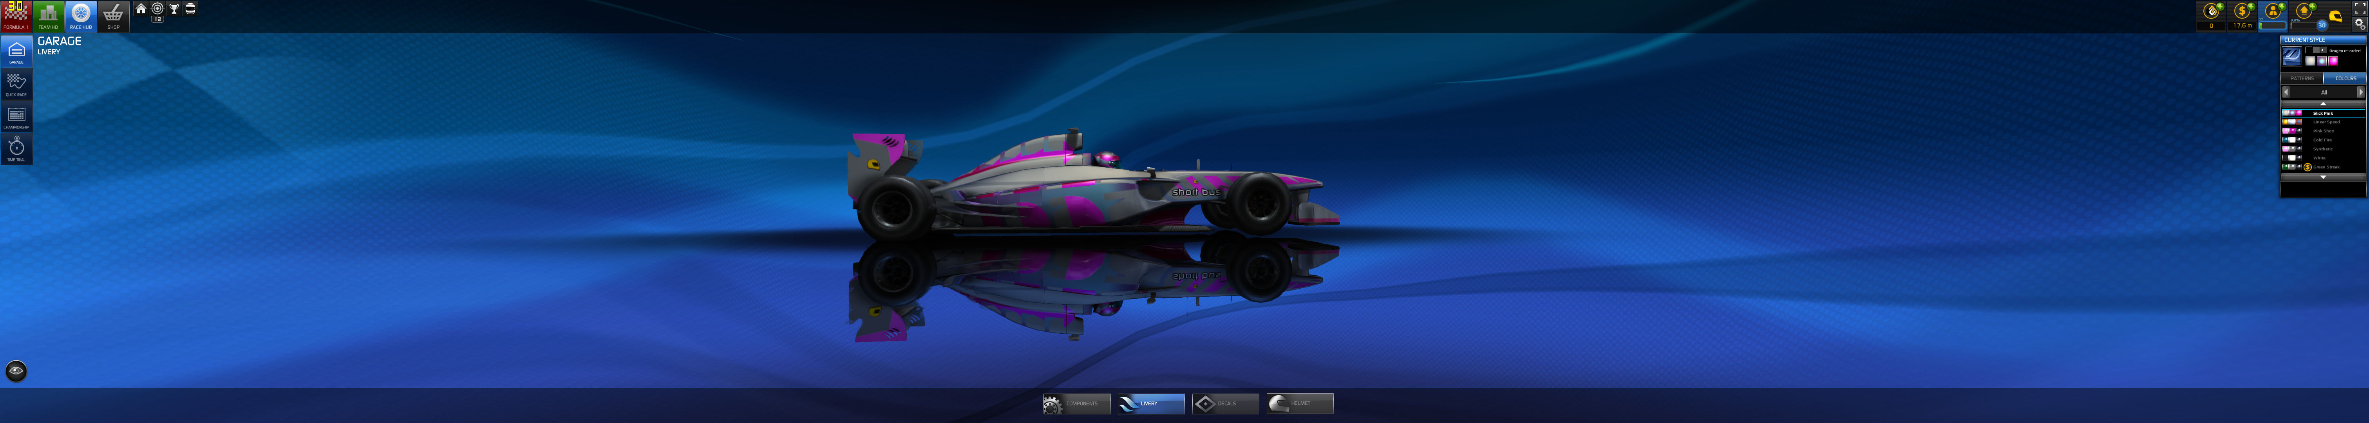
Task: Go to next colour category with right arrow
Action: tap(2361, 92)
